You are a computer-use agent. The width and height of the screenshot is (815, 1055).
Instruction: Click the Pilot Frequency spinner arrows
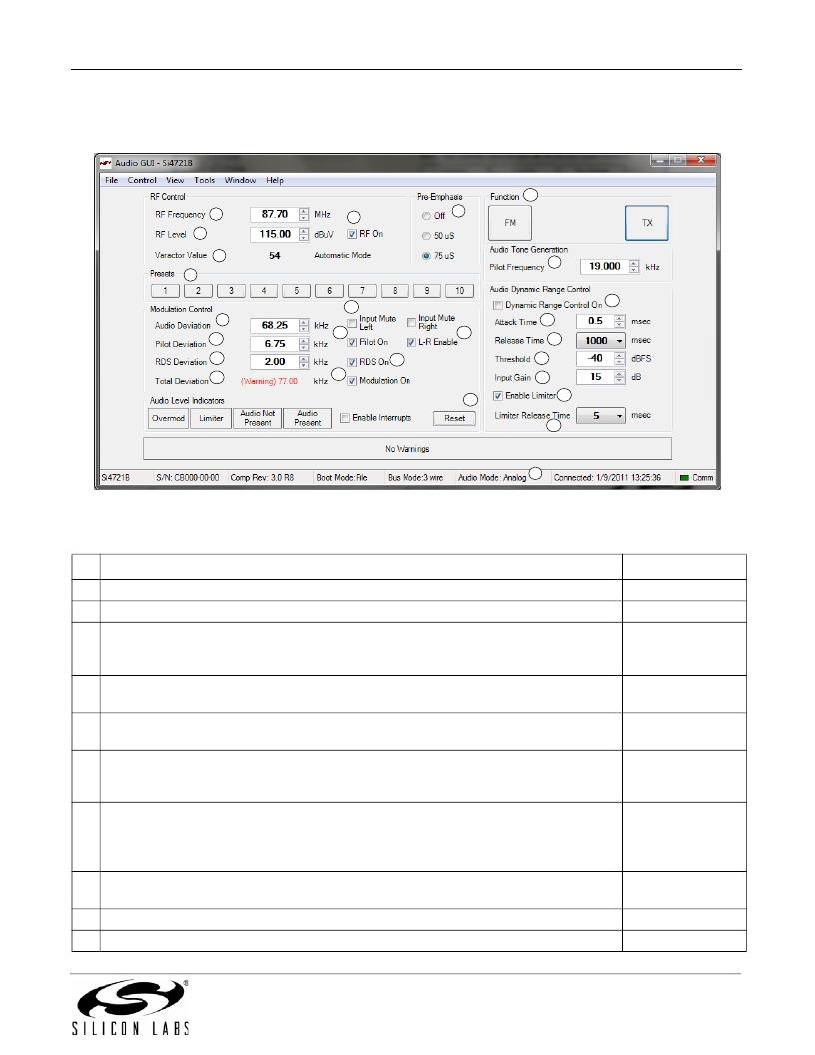634,267
